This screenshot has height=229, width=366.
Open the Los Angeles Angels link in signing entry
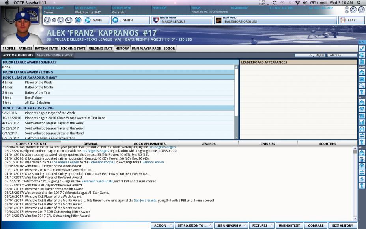click(95, 151)
